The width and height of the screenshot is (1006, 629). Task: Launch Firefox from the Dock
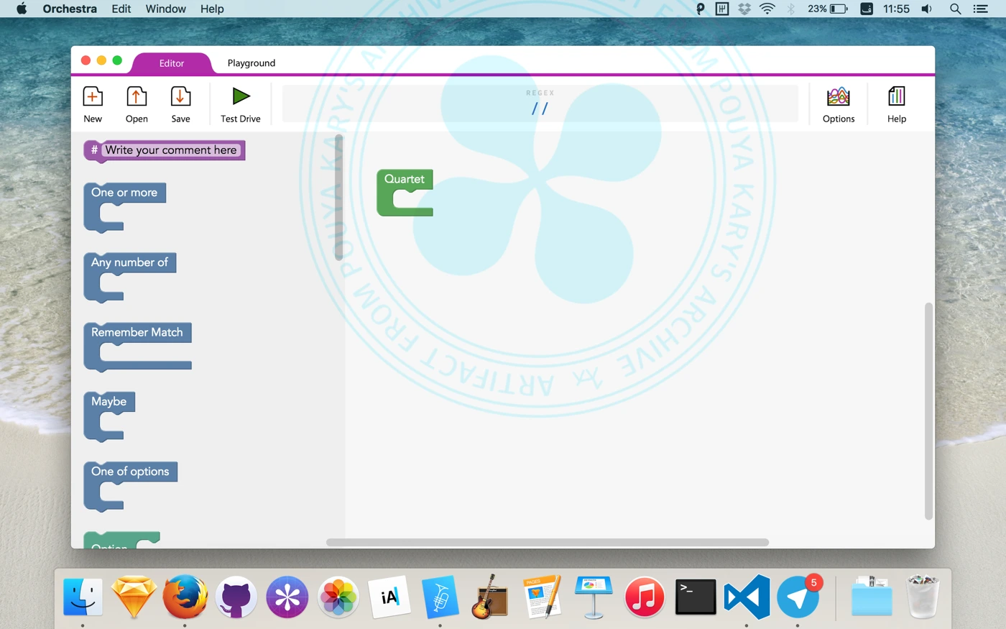(x=185, y=597)
